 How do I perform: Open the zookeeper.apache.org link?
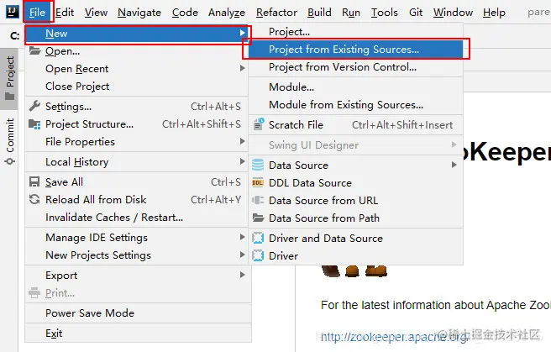(x=395, y=337)
